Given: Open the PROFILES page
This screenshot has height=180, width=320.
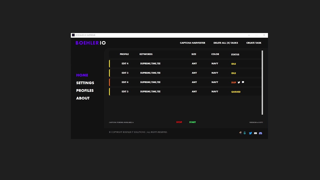Looking at the screenshot, I should (x=85, y=90).
